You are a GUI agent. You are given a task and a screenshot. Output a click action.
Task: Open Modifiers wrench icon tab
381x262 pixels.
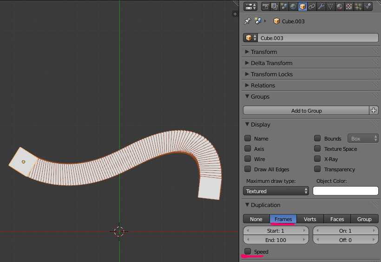[x=321, y=7]
